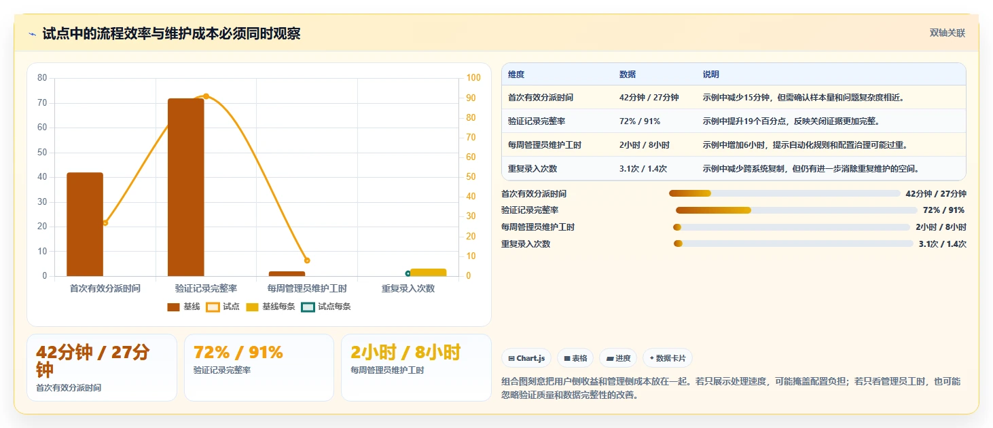Click the Chart.js chip

tap(526, 358)
